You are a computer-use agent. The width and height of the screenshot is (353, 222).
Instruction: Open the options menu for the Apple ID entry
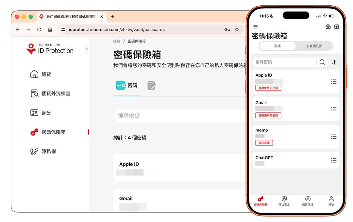coord(334,82)
